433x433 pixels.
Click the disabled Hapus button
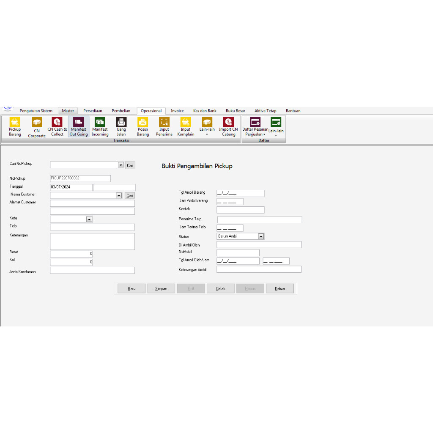[250, 288]
